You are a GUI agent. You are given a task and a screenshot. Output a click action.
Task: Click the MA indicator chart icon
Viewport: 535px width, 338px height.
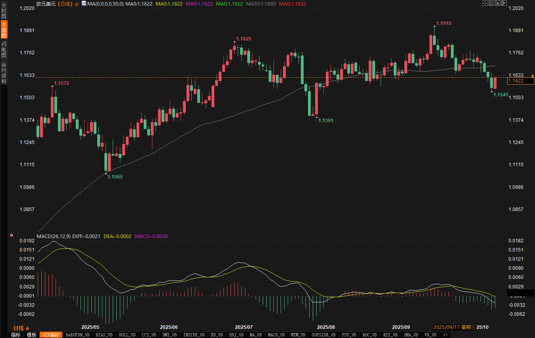(84, 3)
